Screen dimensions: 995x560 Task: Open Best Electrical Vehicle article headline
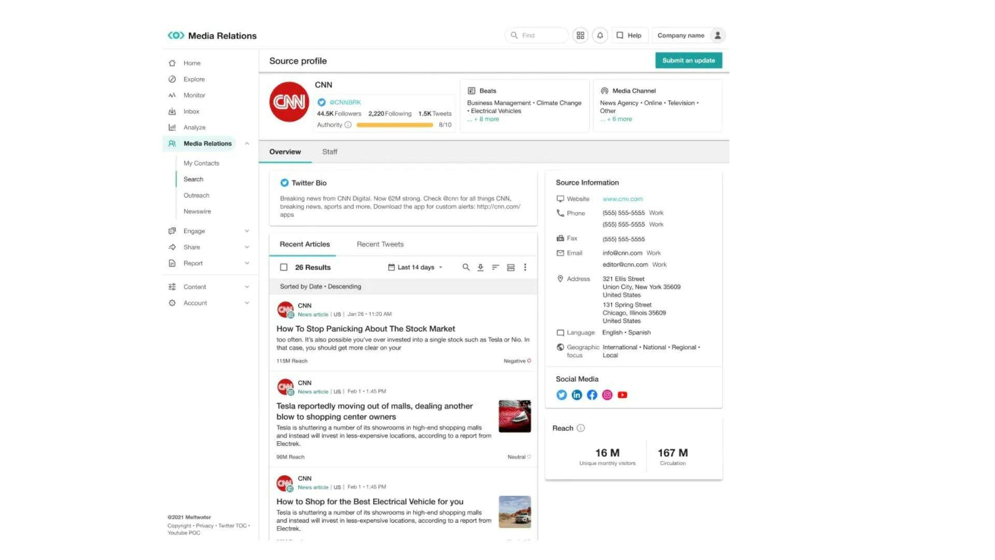click(x=369, y=502)
